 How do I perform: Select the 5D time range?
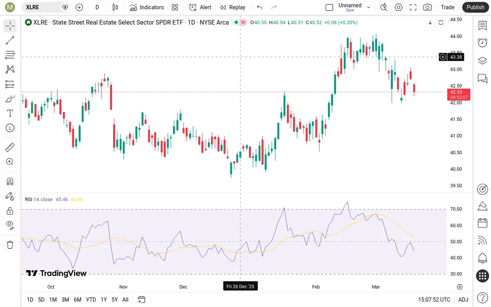41,300
